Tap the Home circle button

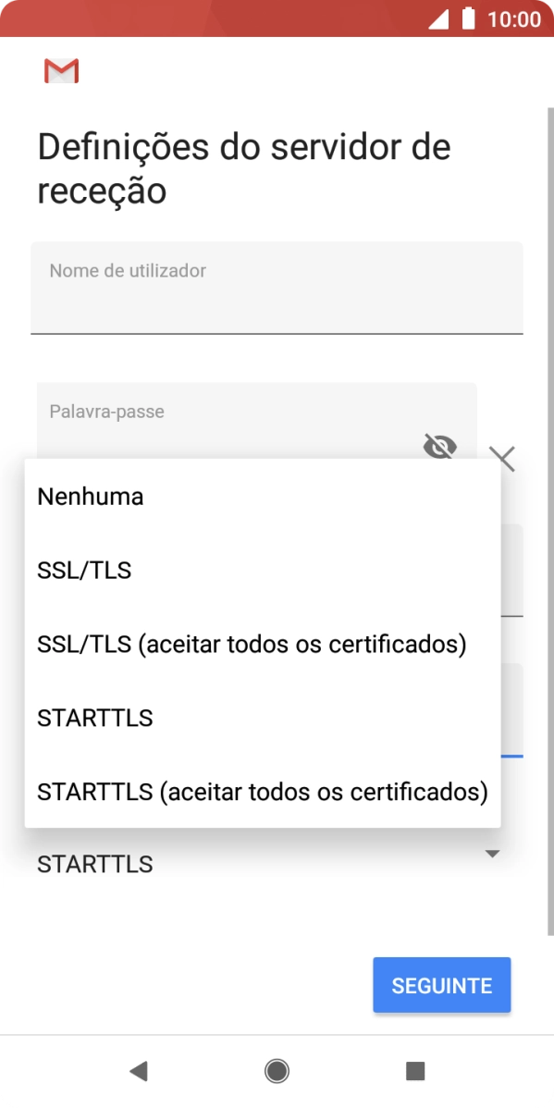(277, 1071)
